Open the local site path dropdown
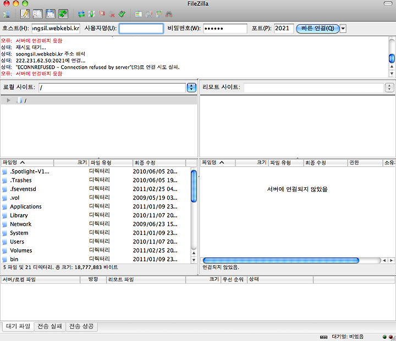The width and height of the screenshot is (396, 341). tap(191, 87)
